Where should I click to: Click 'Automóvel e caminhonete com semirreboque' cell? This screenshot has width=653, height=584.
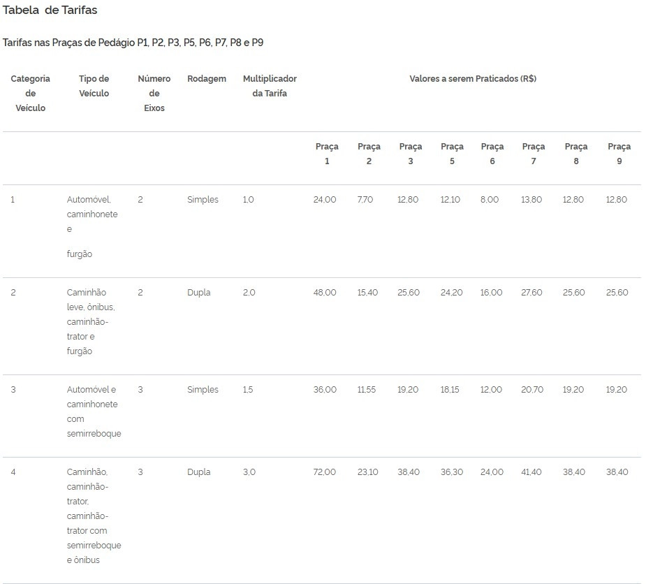point(94,411)
